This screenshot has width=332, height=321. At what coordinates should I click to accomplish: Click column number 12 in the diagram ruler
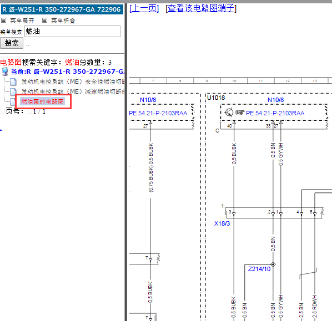[x=288, y=81]
